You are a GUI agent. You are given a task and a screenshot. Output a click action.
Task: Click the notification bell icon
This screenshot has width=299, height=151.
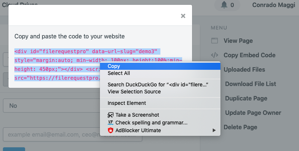pyautogui.click(x=224, y=5)
